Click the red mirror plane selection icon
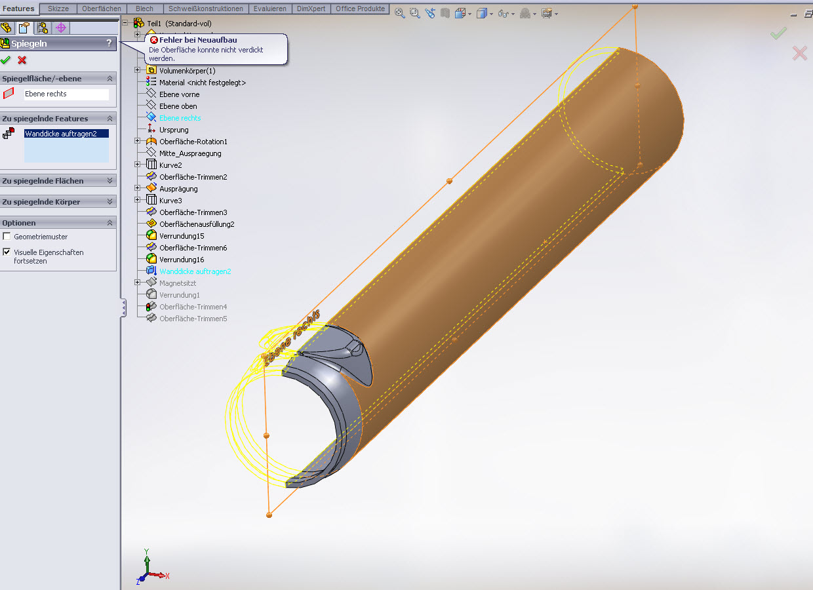This screenshot has width=813, height=590. [x=9, y=94]
